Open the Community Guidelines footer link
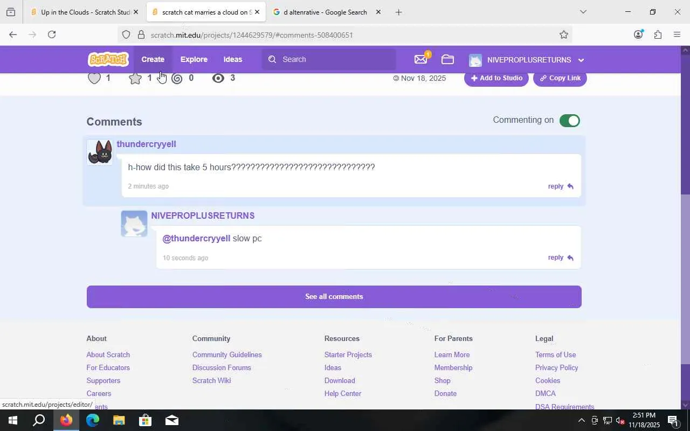The image size is (690, 431). click(227, 355)
